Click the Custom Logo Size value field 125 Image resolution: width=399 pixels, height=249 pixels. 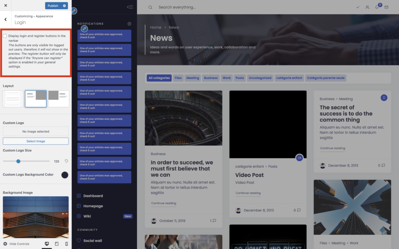pyautogui.click(x=56, y=161)
